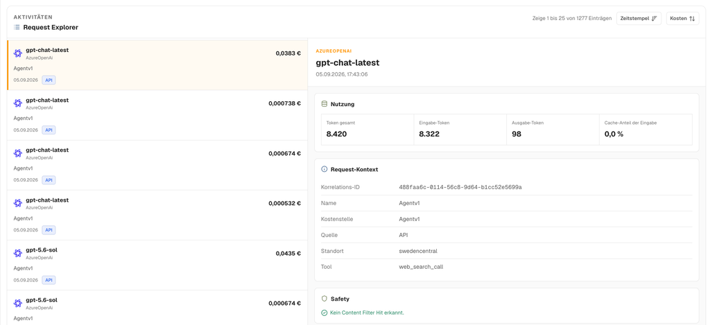Click the Quelle value API
This screenshot has height=325, width=710.
[x=404, y=235]
